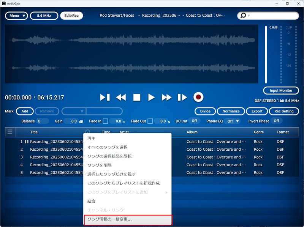Open the Menu dropdown
Viewport: 304px width, 227px height.
16,16
